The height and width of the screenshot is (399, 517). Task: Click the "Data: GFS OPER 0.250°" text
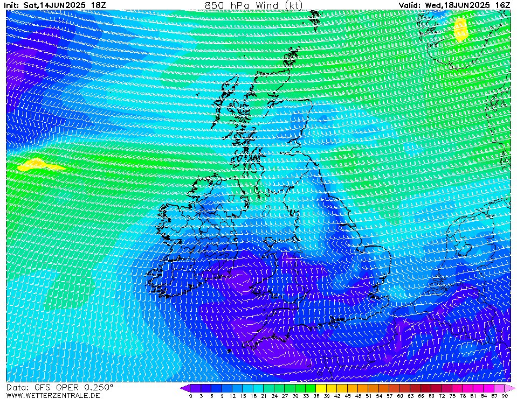click(x=60, y=388)
